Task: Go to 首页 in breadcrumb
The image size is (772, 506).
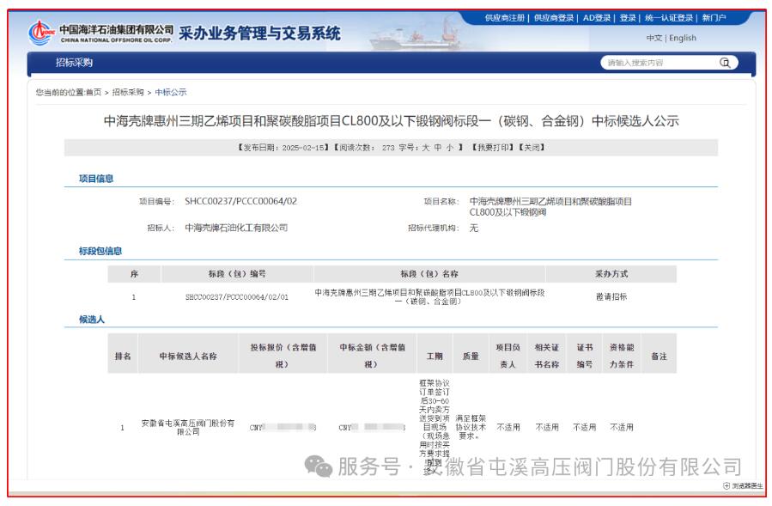Action: point(94,92)
